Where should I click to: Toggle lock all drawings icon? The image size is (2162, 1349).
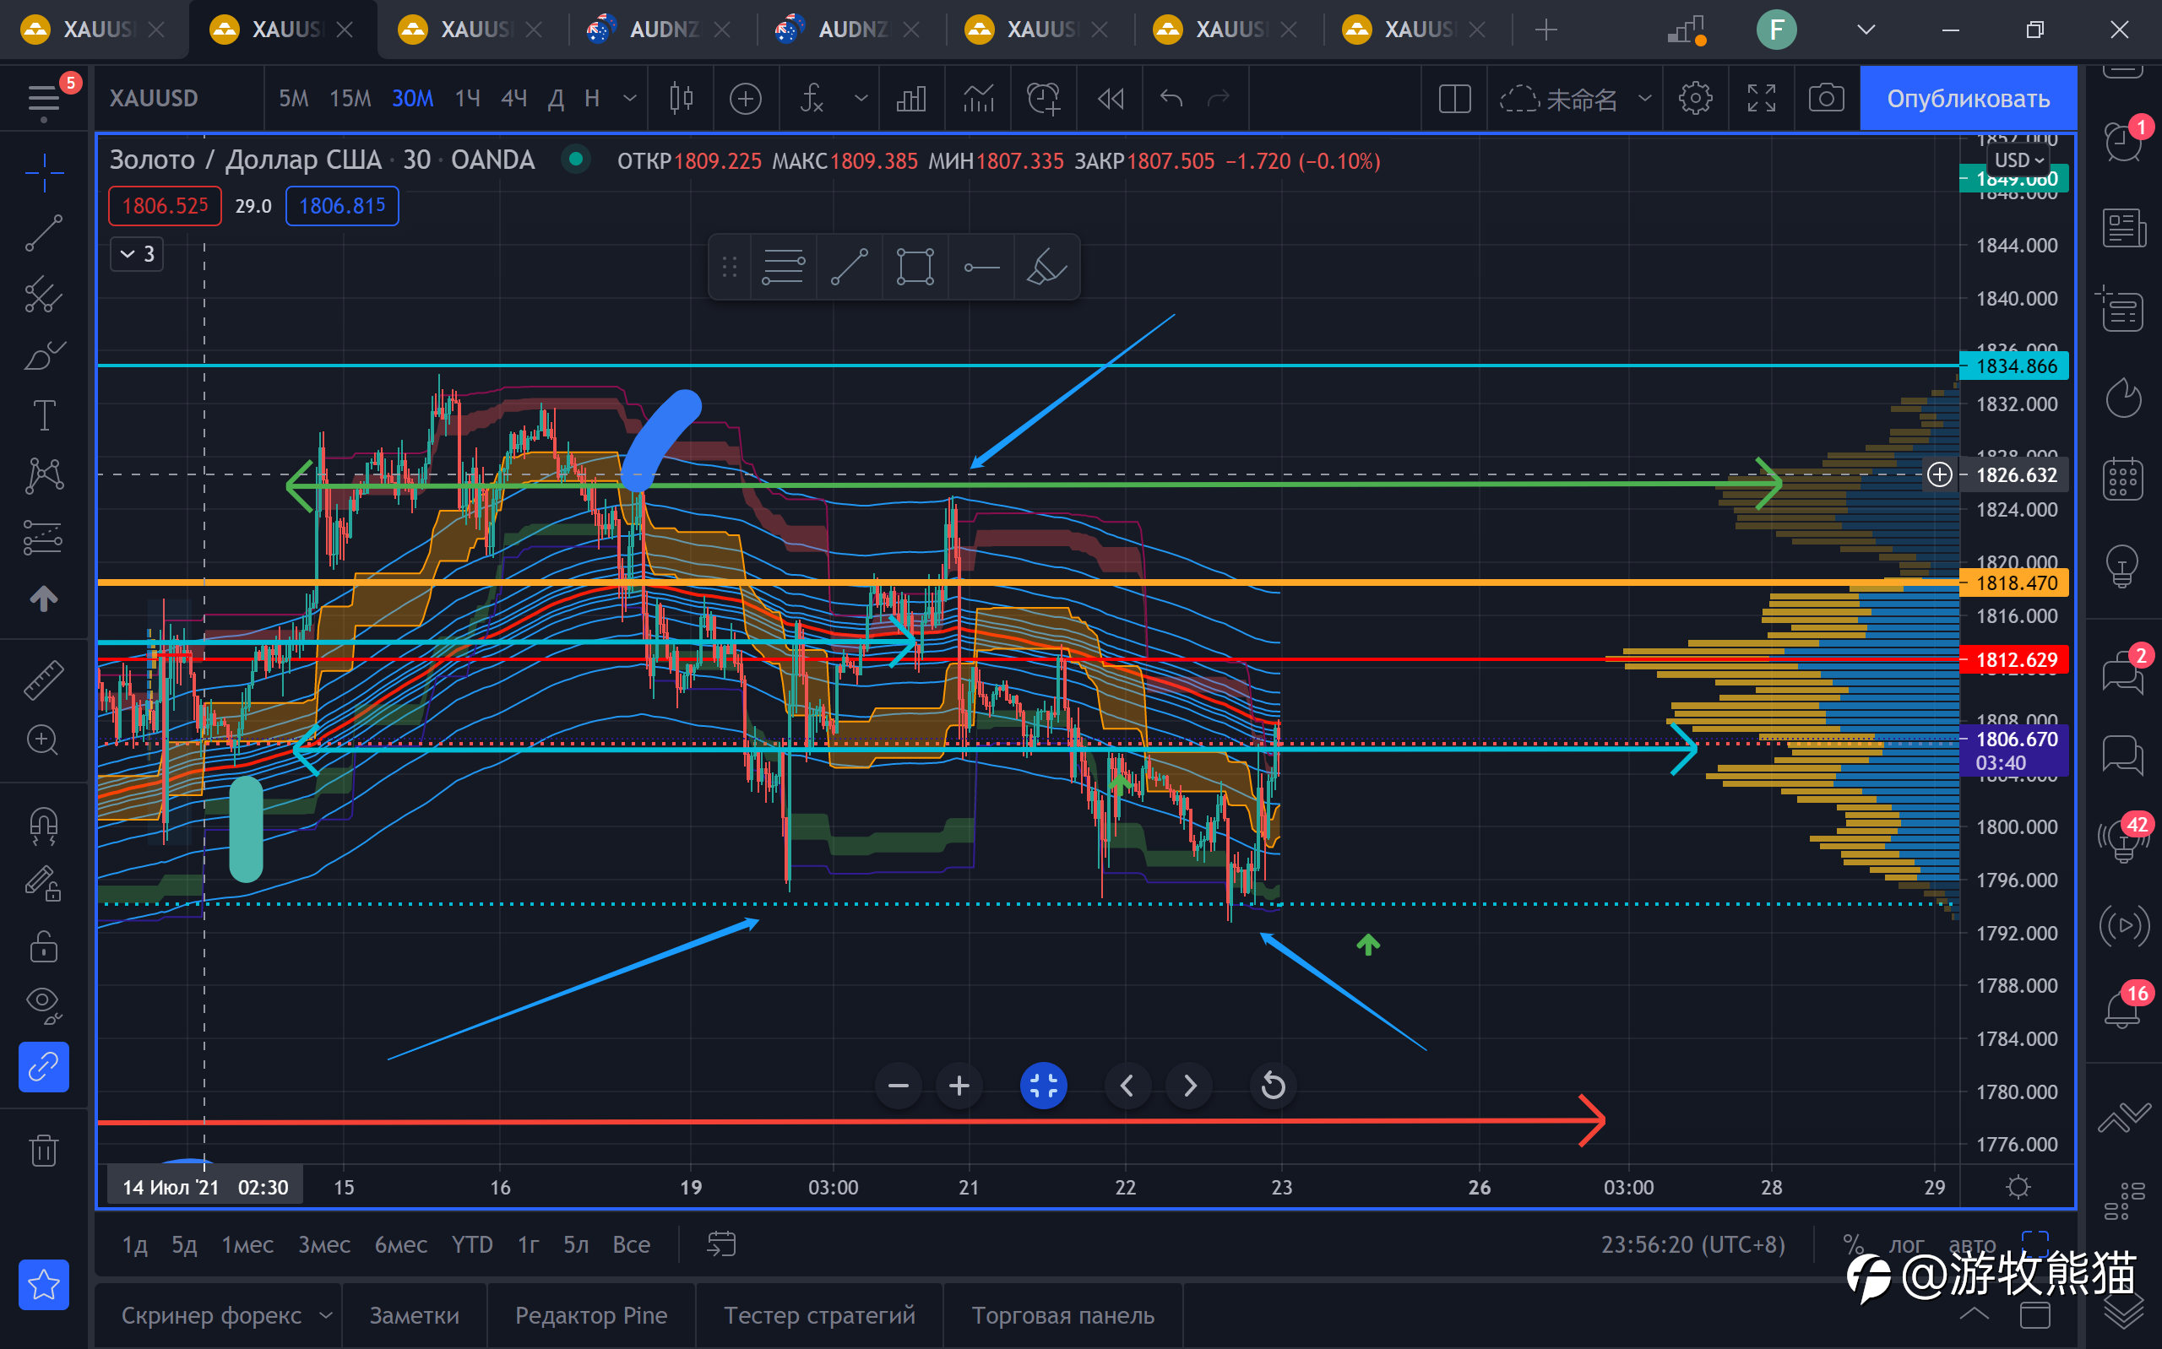[43, 945]
